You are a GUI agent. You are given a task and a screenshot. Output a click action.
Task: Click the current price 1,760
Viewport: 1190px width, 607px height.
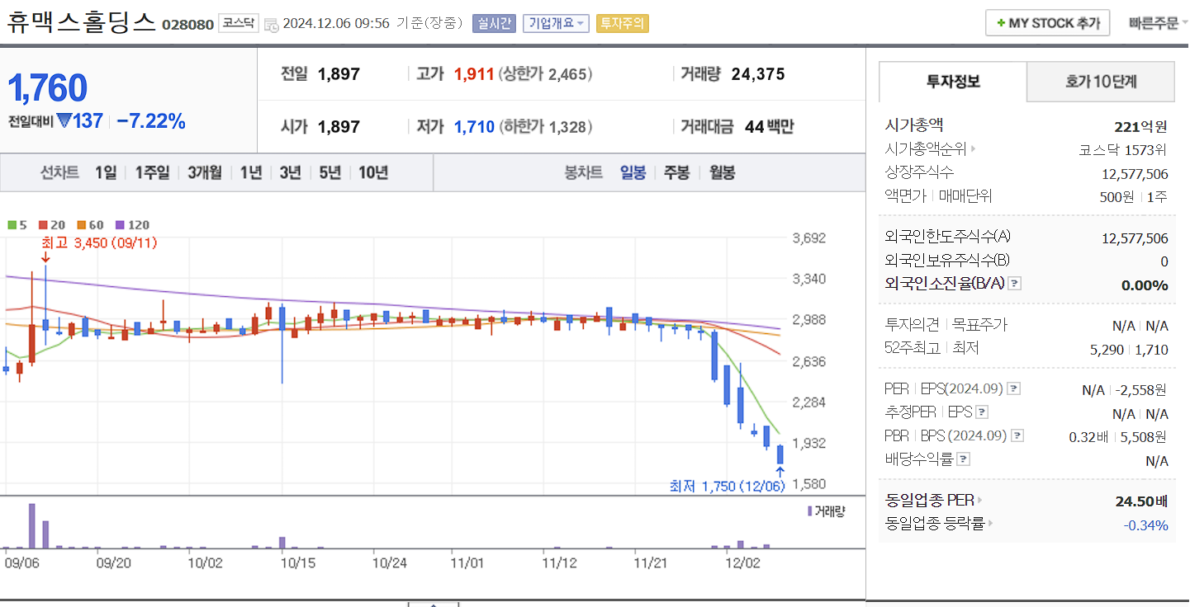tap(48, 88)
